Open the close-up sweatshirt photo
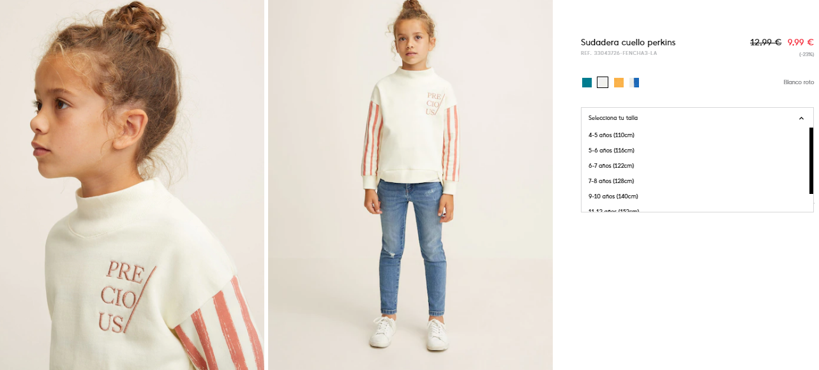 [x=132, y=185]
